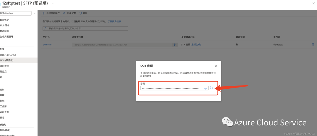Image resolution: width=317 pixels, height=136 pixels.
Task: Click 禁用 SFTP toolbar button
Action: pyautogui.click(x=69, y=13)
